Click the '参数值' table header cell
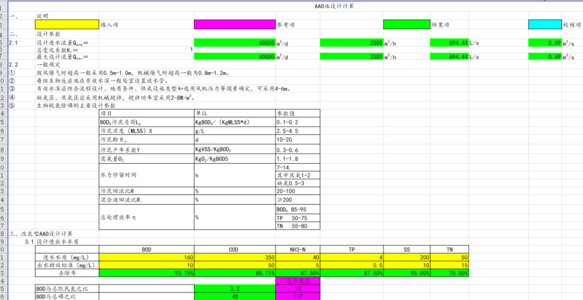Viewport: 583px width, 300px height. pyautogui.click(x=297, y=113)
